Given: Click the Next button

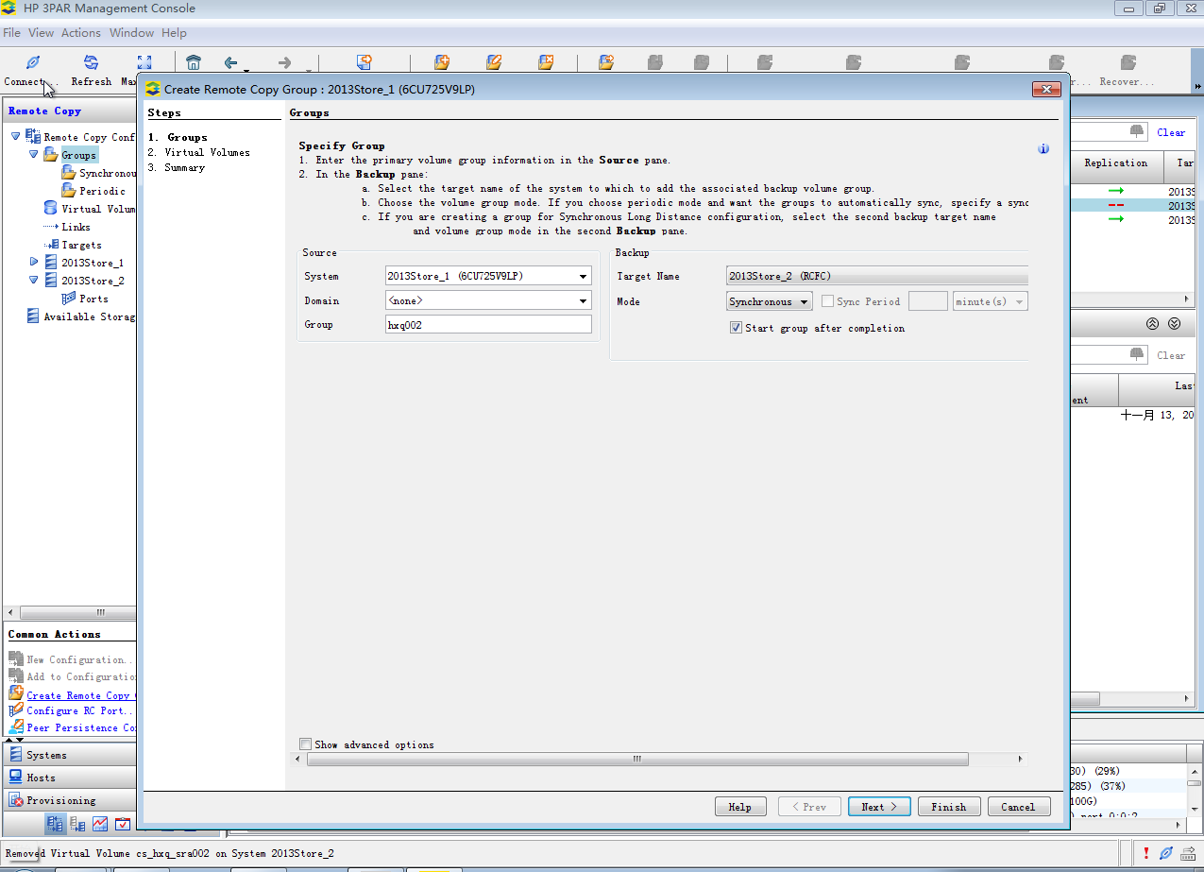Looking at the screenshot, I should (x=878, y=807).
